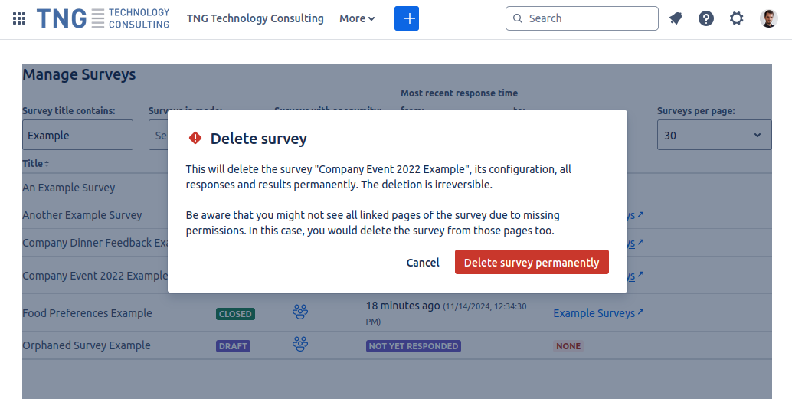Open the app switcher grid icon
This screenshot has width=792, height=399.
click(19, 18)
